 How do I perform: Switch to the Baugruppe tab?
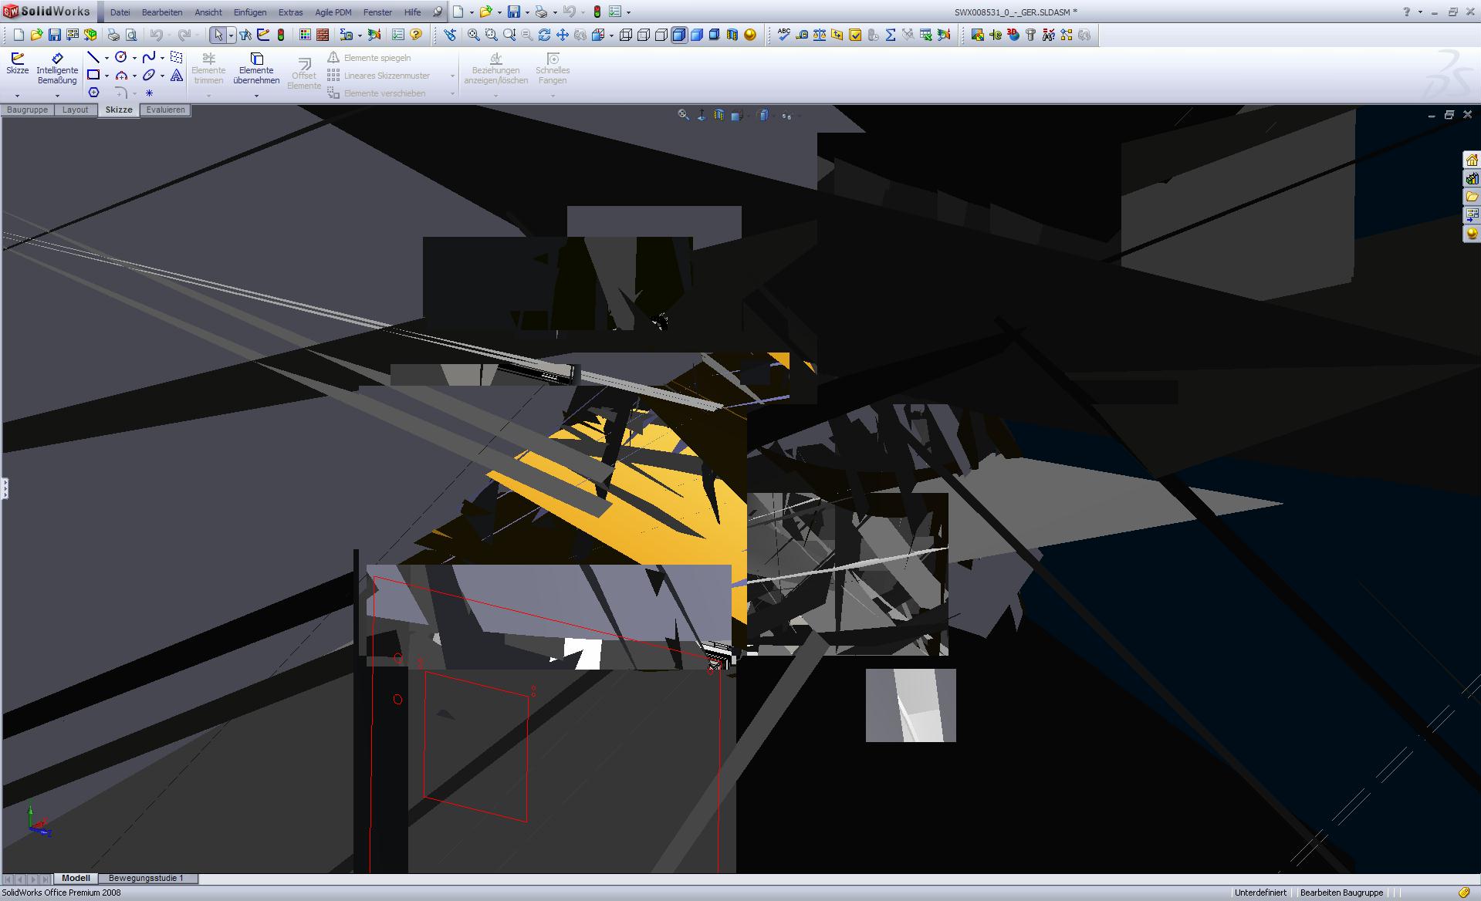point(27,110)
